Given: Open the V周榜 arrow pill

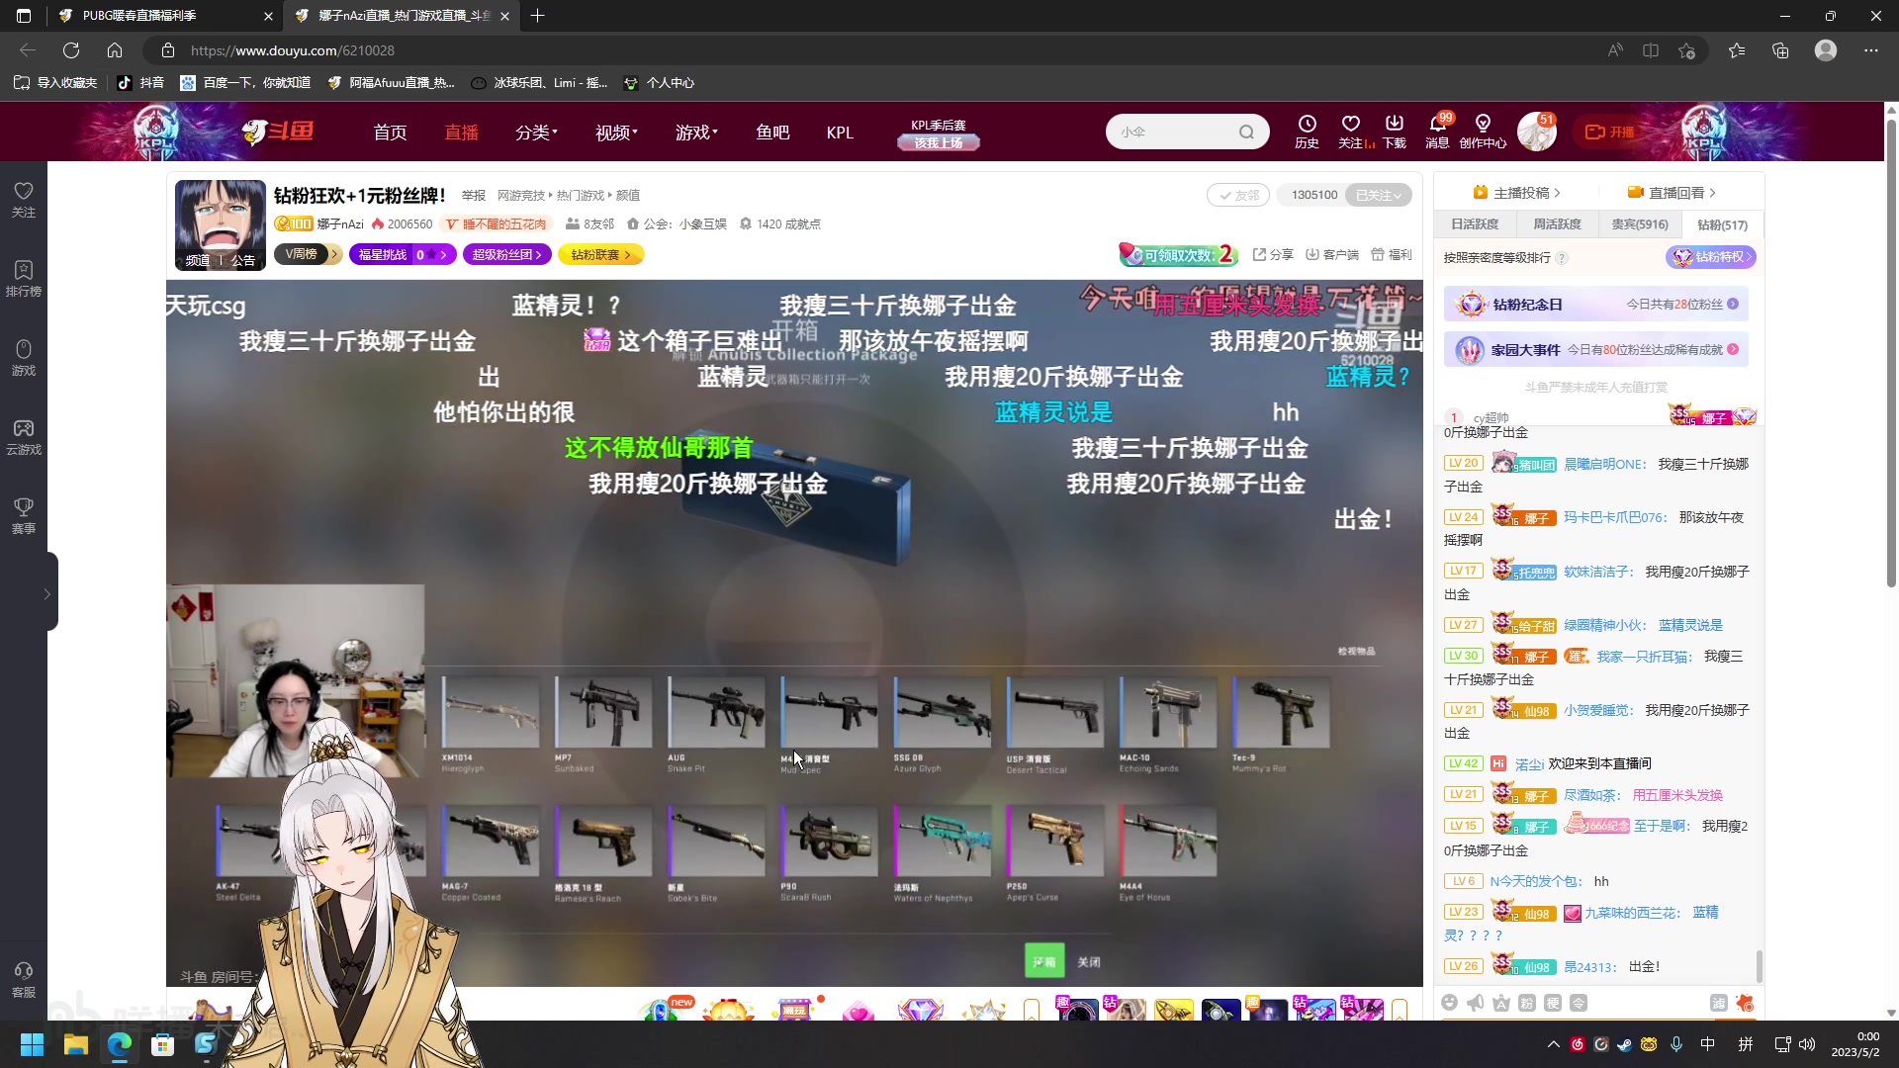Looking at the screenshot, I should click(x=308, y=254).
